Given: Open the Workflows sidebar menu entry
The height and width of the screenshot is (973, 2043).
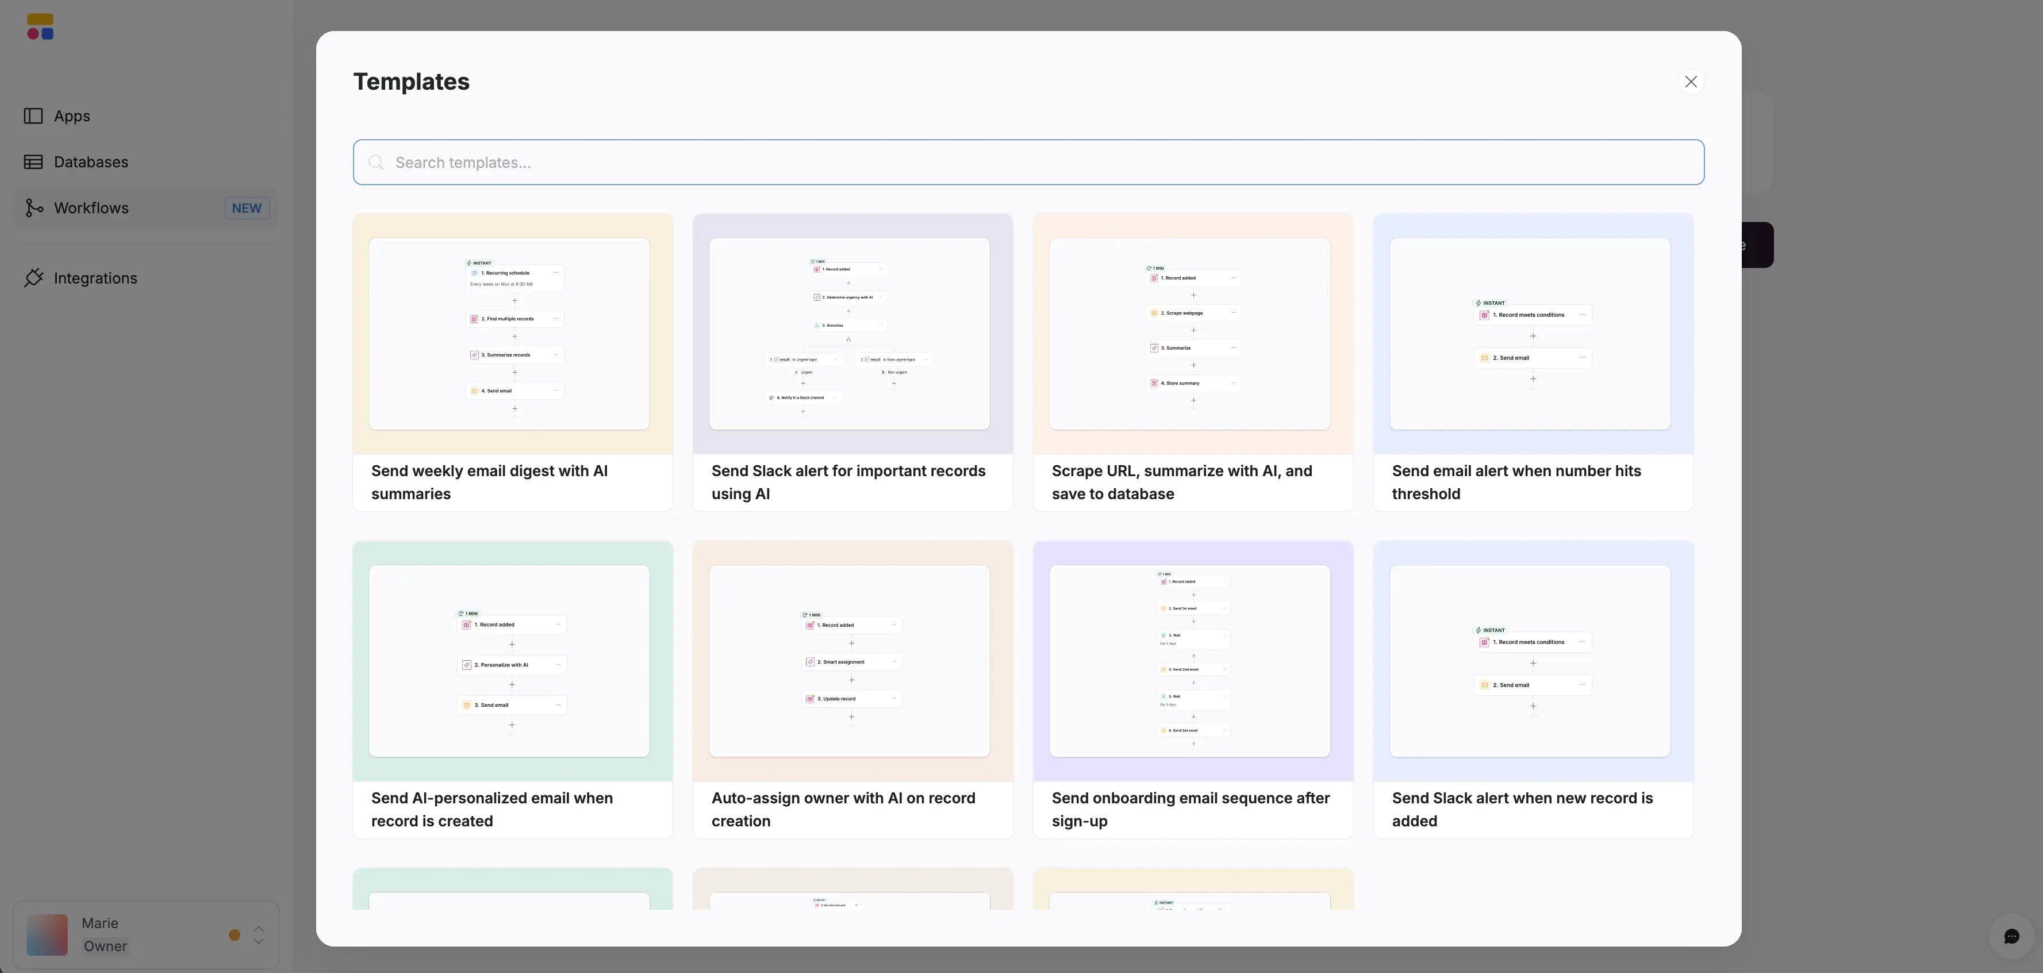Looking at the screenshot, I should 92,208.
